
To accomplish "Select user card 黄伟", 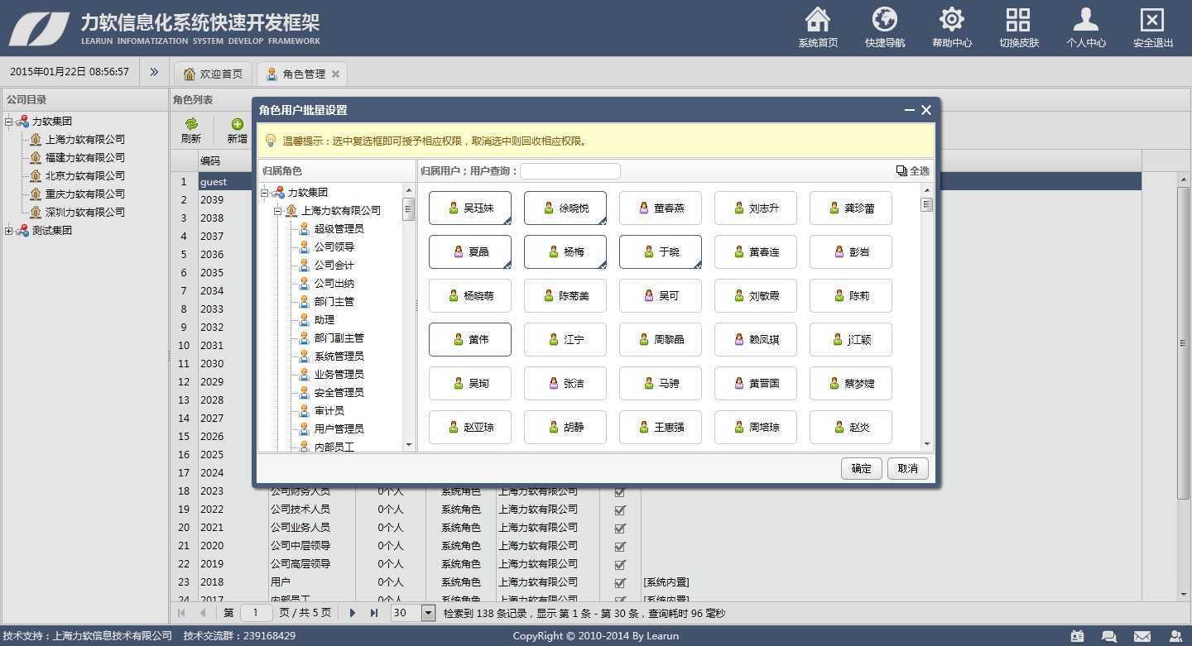I will point(470,339).
